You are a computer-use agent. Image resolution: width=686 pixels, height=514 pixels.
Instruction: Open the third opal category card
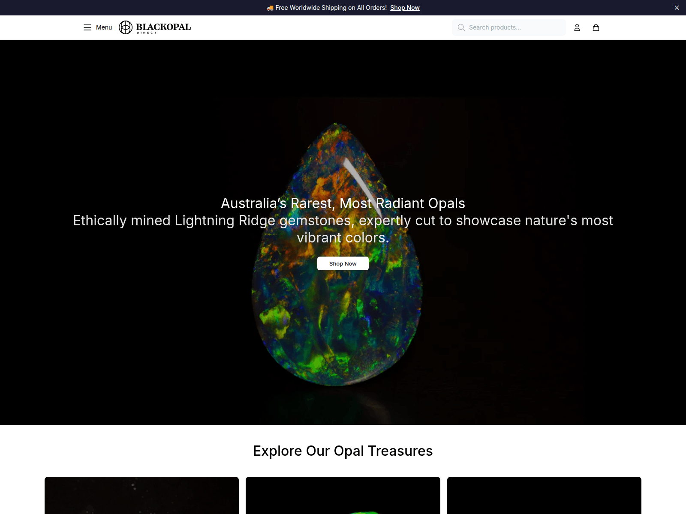tap(544, 495)
